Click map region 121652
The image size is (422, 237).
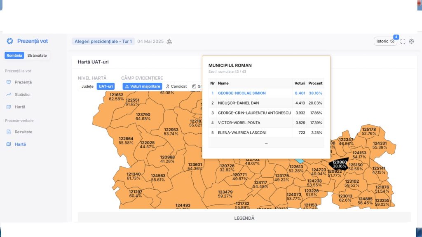pos(116,97)
